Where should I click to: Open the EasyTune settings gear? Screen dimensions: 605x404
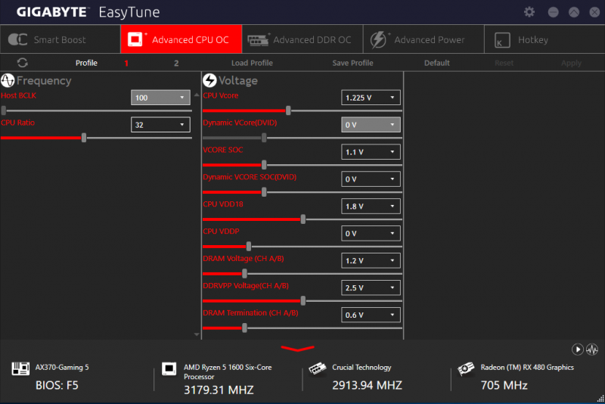click(529, 12)
